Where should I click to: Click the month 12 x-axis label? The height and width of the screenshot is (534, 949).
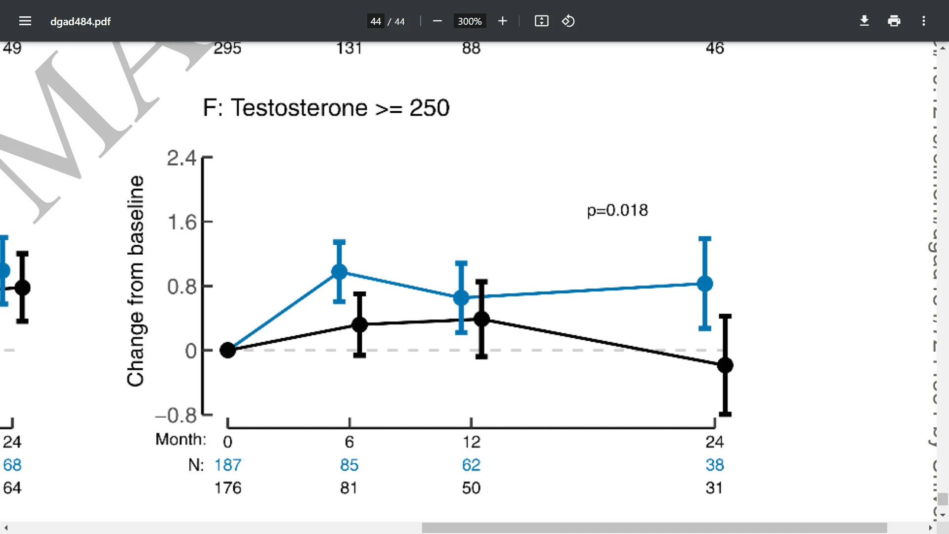point(472,442)
